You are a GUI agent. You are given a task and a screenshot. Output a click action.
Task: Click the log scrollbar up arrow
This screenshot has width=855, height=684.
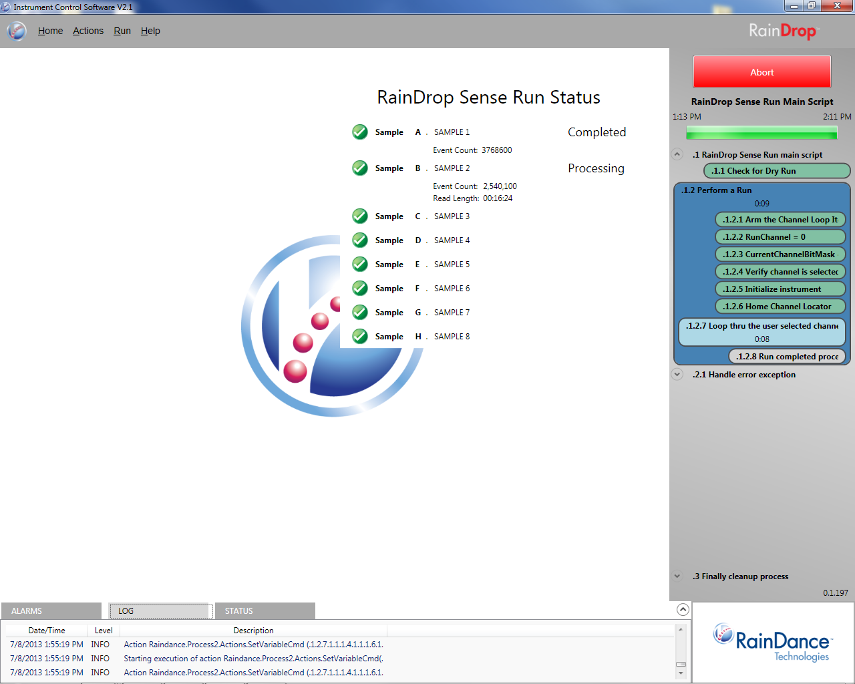[681, 629]
